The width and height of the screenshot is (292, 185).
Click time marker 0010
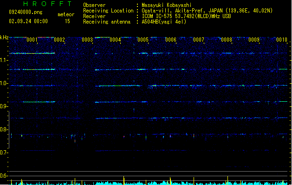click(282, 40)
